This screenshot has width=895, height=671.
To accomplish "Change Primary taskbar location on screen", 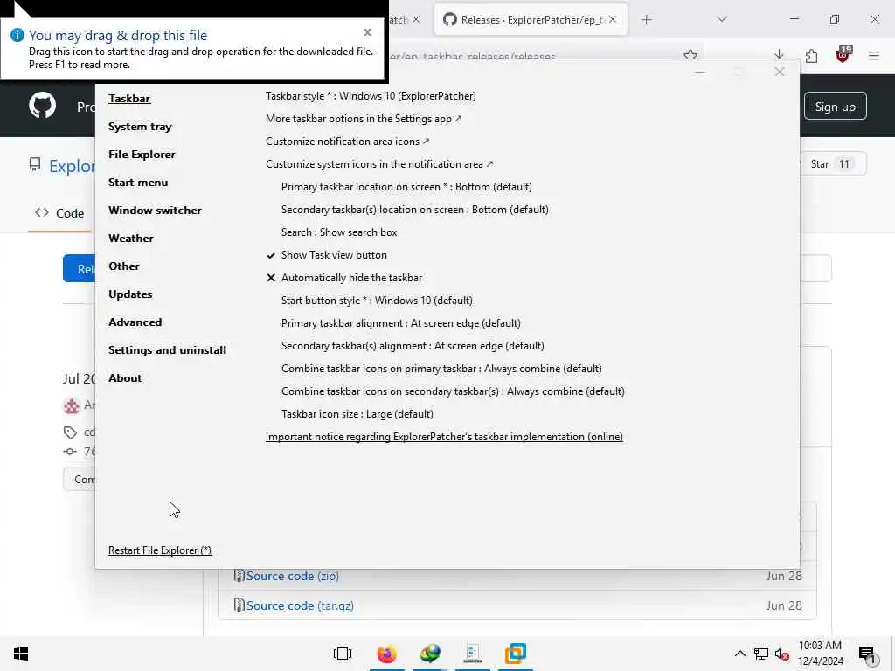I will tap(406, 187).
